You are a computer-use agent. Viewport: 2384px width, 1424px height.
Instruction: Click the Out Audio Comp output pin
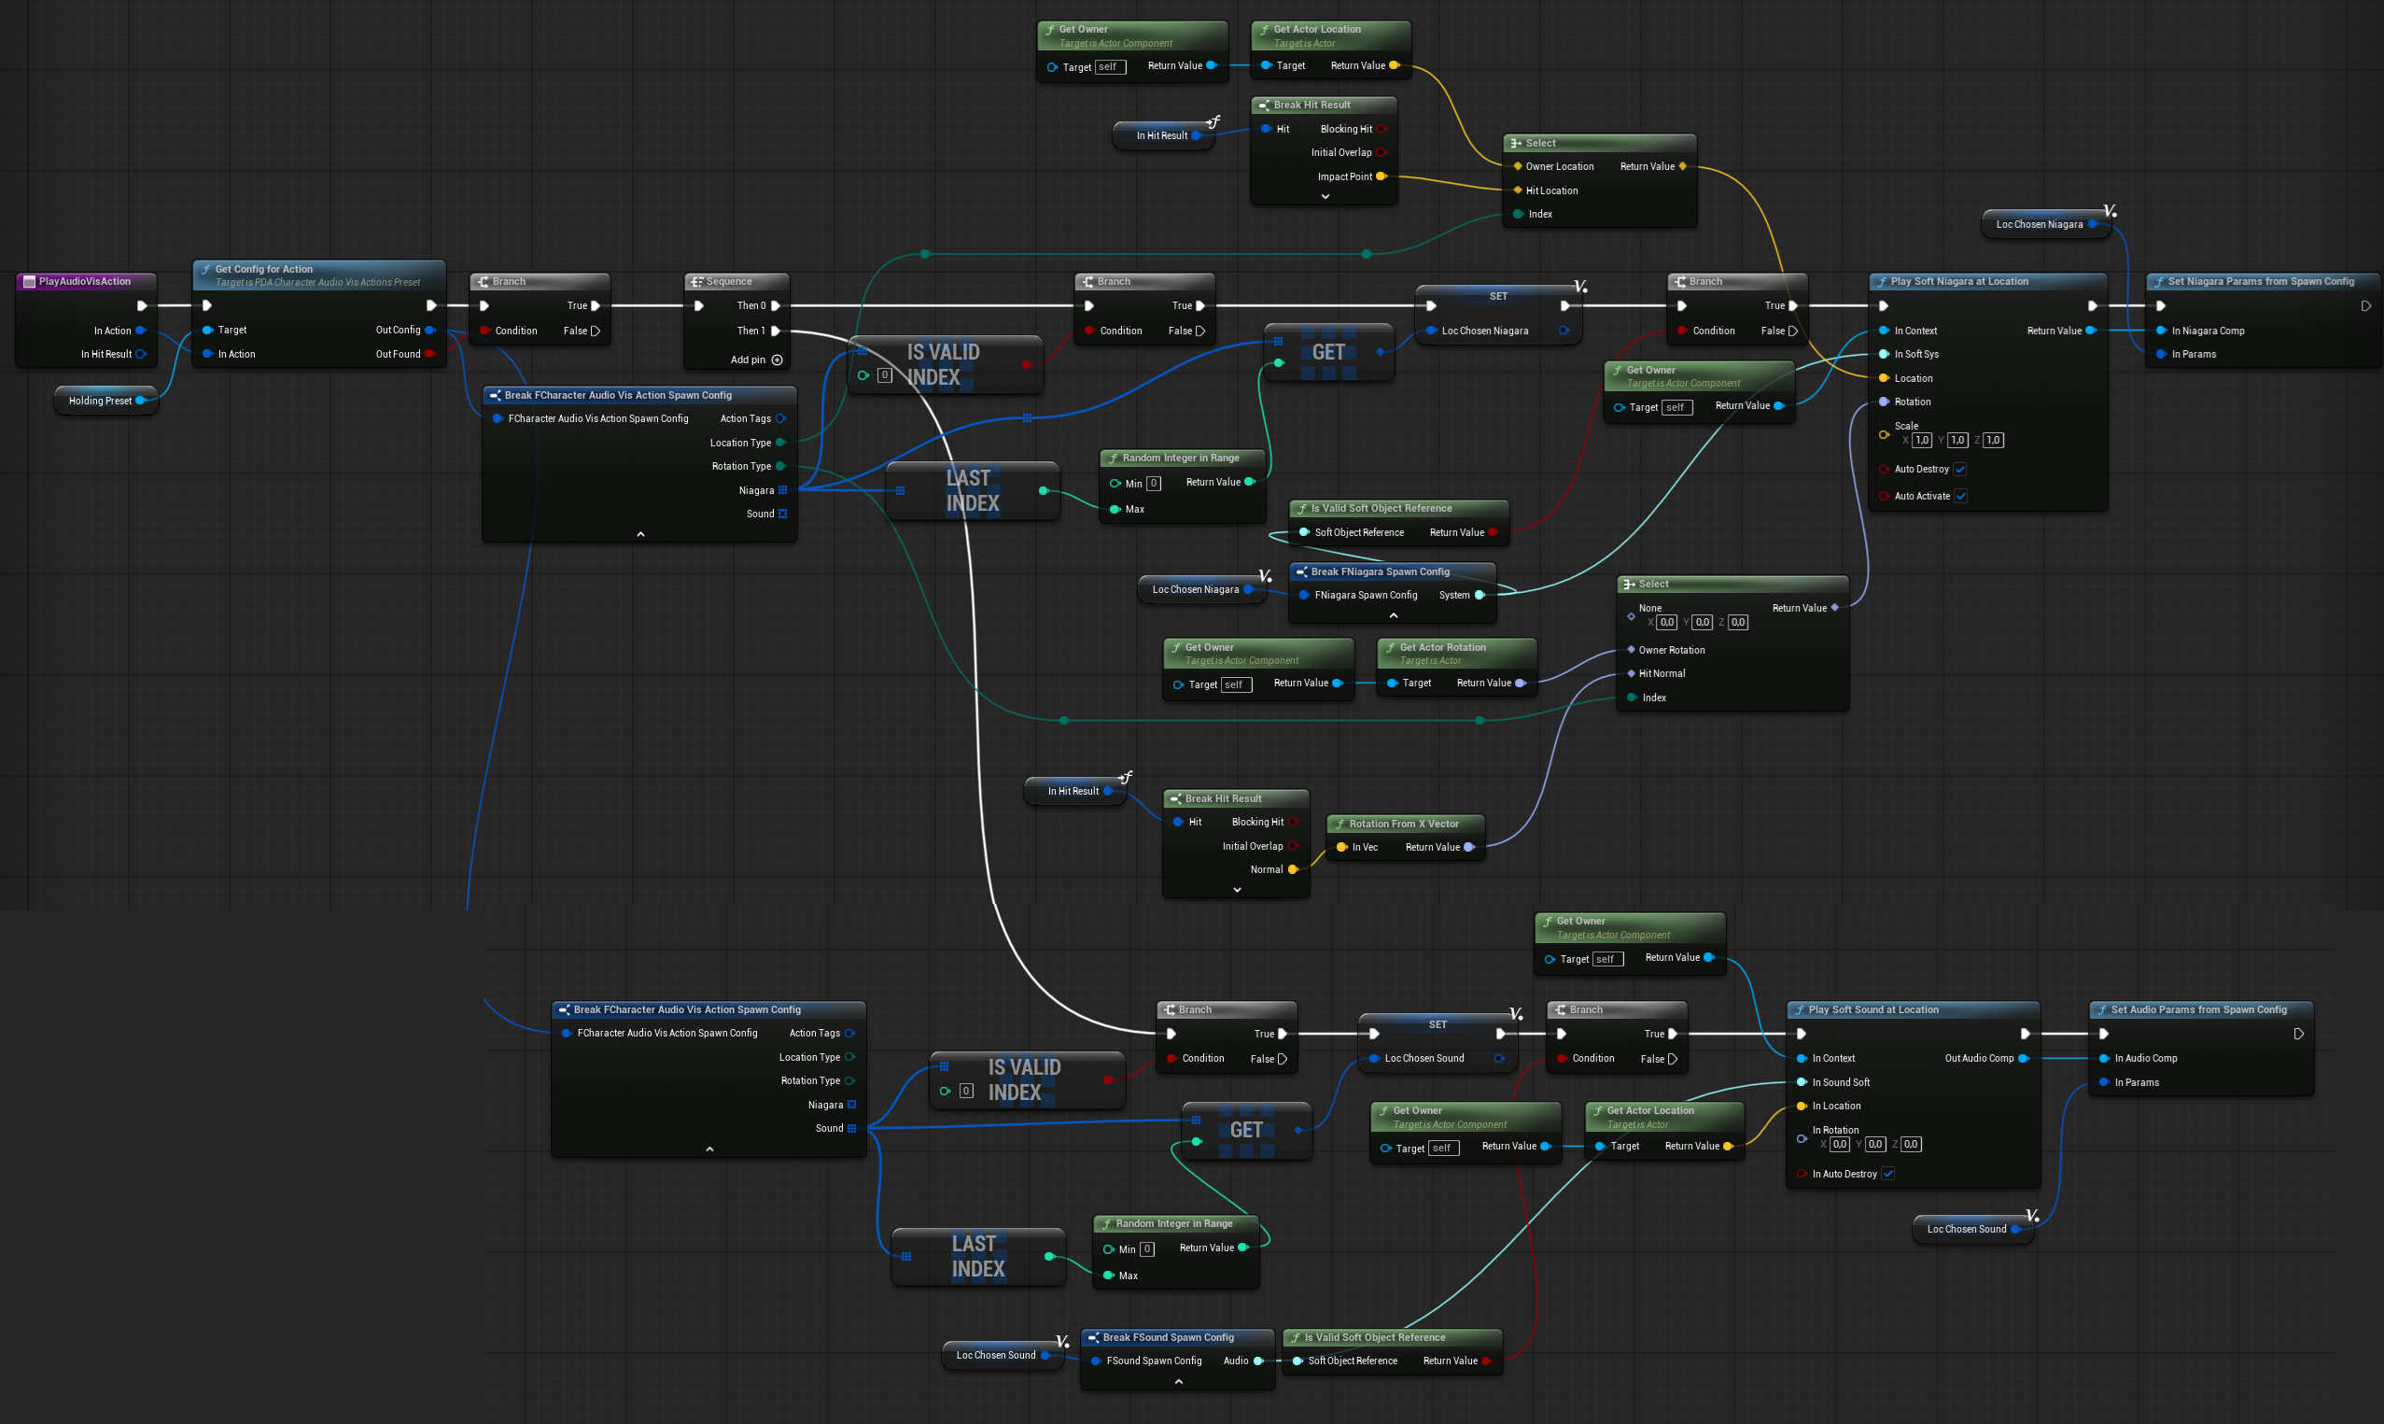(x=2024, y=1058)
